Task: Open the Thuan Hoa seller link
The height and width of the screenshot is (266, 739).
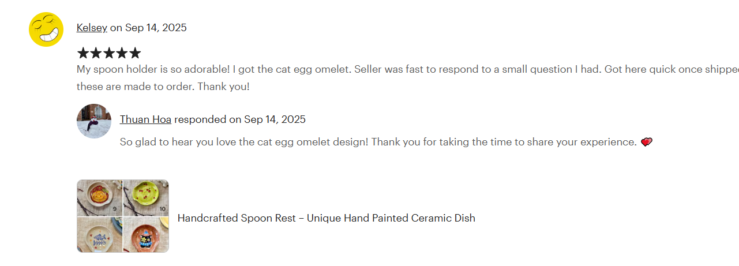Action: point(145,119)
